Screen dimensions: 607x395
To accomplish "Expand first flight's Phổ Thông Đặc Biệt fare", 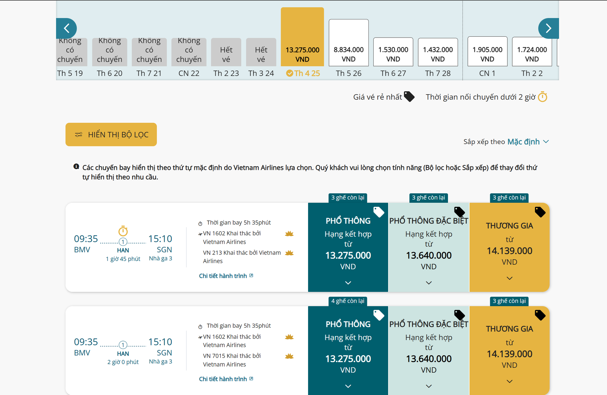I will point(429,283).
